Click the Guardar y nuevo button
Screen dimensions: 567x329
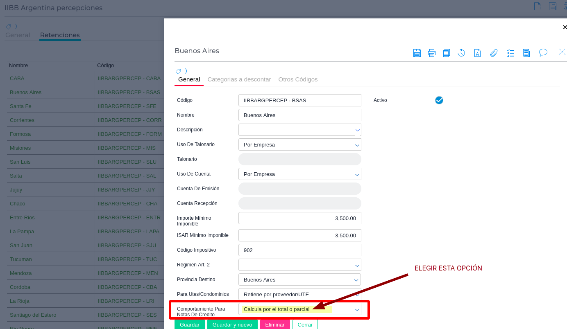coord(232,324)
